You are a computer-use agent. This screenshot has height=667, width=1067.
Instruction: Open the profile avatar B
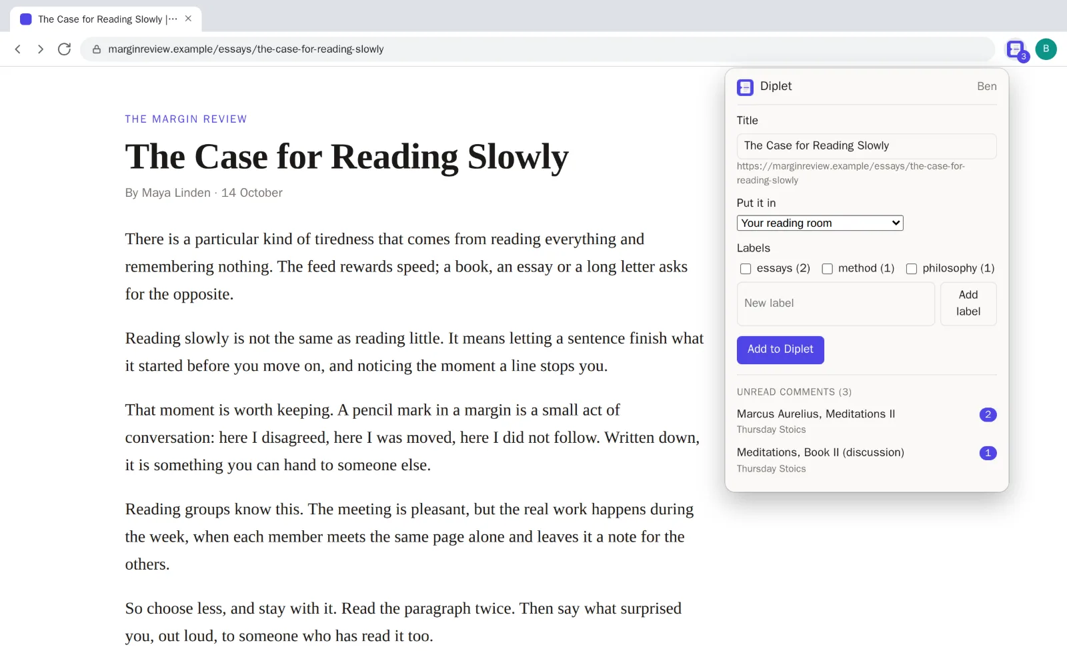click(1046, 49)
